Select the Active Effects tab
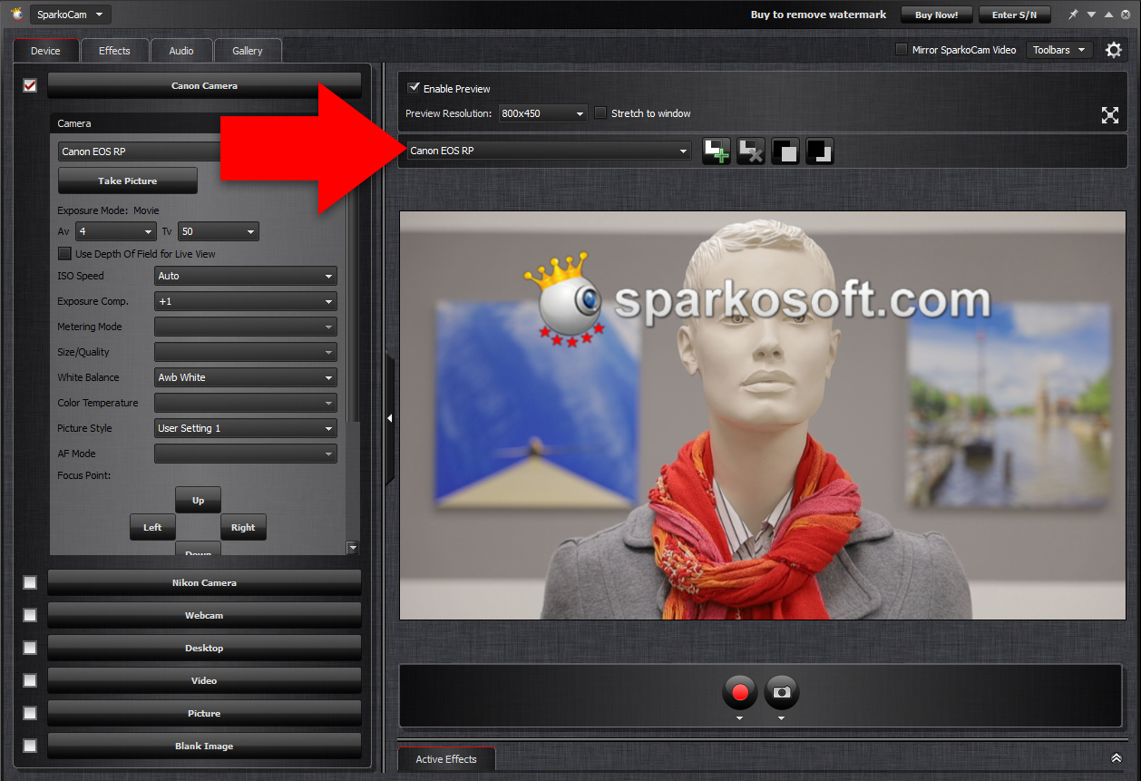The image size is (1141, 781). tap(446, 759)
